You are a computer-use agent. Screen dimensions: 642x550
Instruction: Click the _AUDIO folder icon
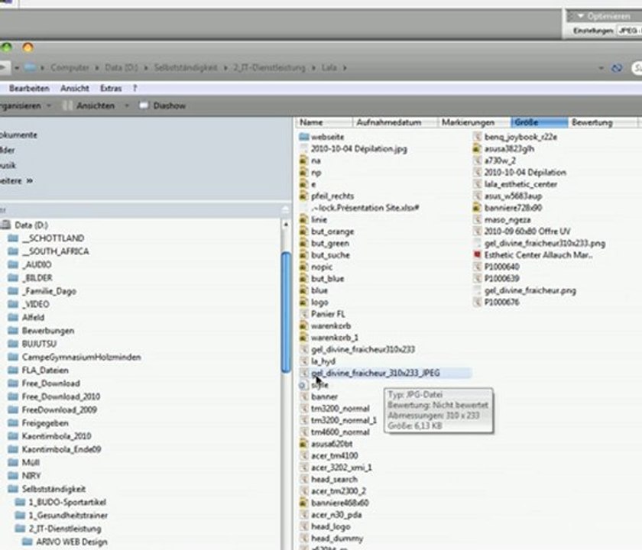point(13,264)
